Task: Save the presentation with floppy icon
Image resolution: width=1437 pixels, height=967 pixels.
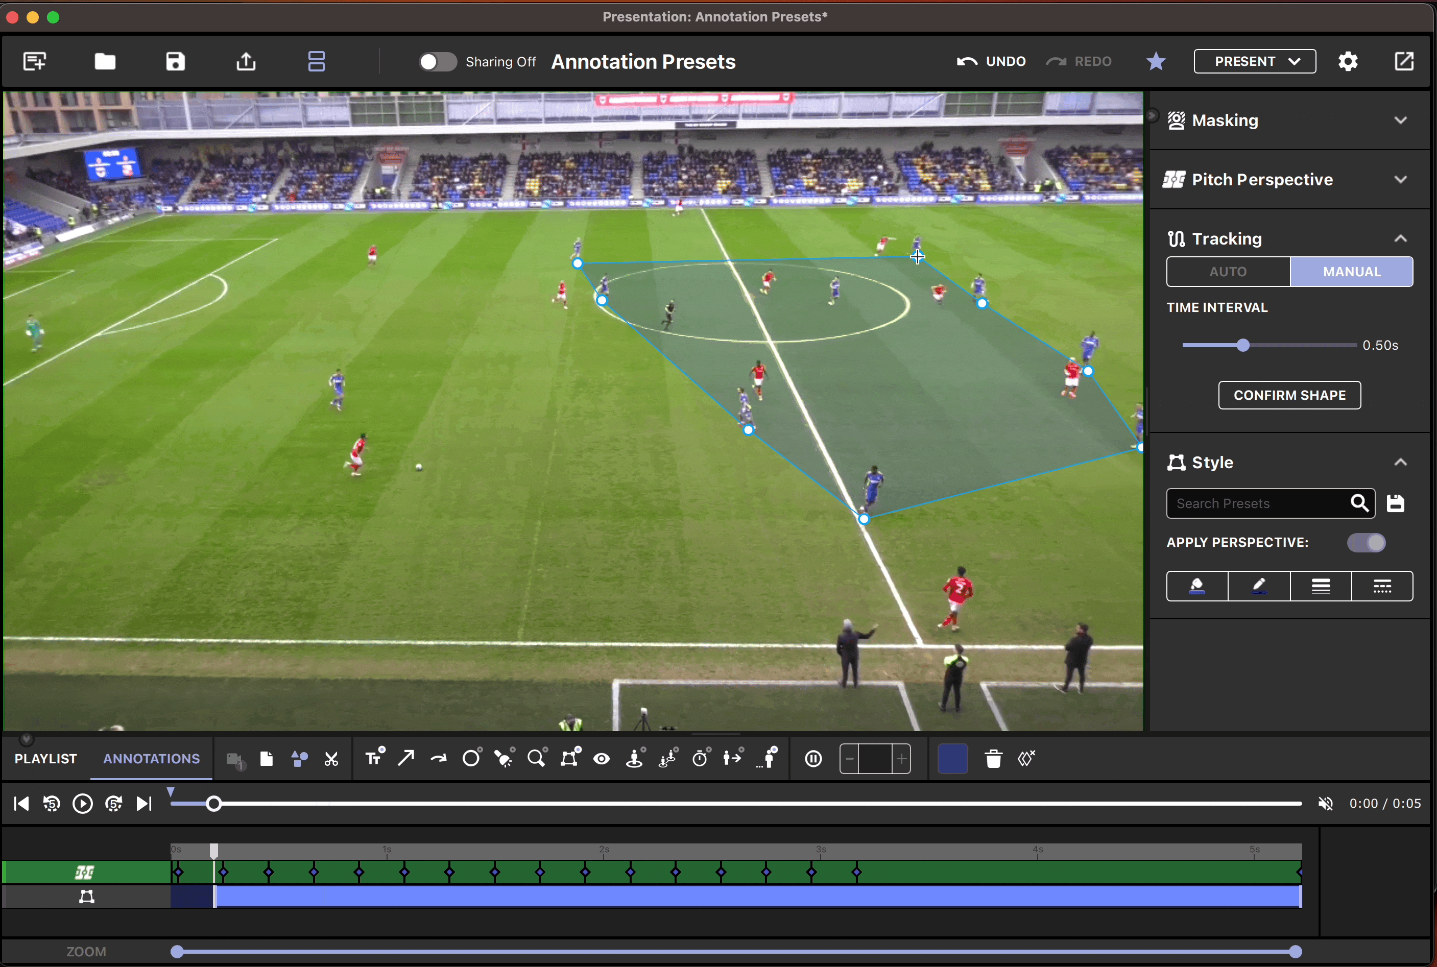Action: click(x=175, y=61)
